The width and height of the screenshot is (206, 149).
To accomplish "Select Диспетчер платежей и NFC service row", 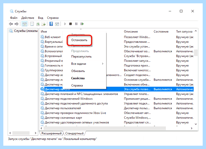I will (117, 94).
